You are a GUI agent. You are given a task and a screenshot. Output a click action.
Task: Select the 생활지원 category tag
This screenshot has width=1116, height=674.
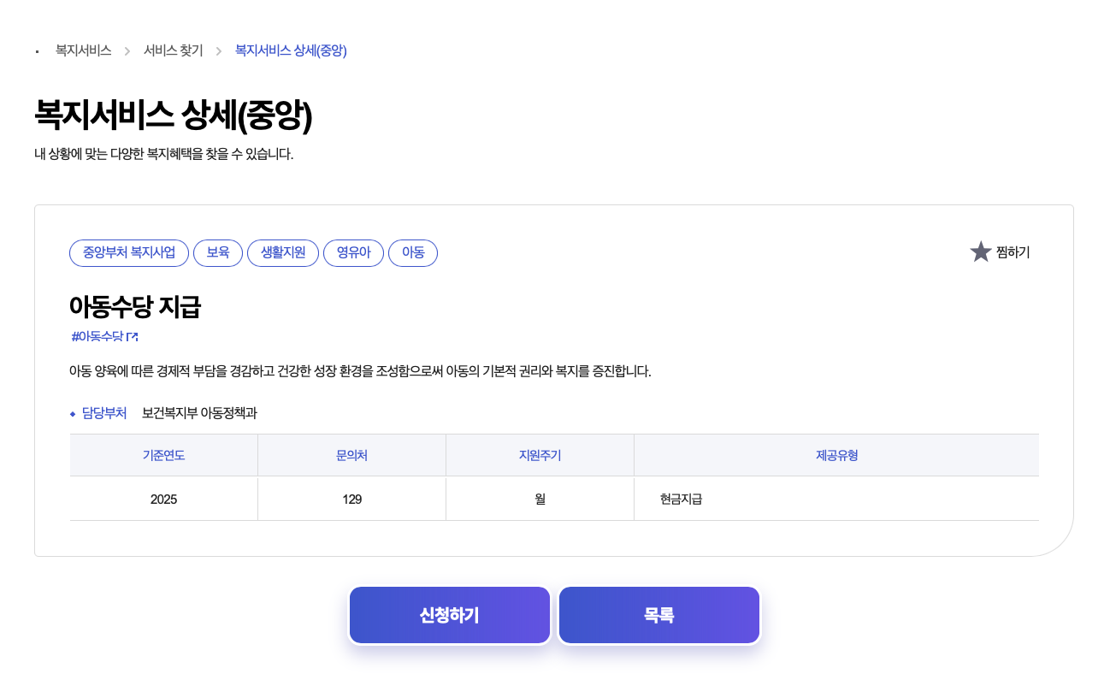click(x=283, y=252)
